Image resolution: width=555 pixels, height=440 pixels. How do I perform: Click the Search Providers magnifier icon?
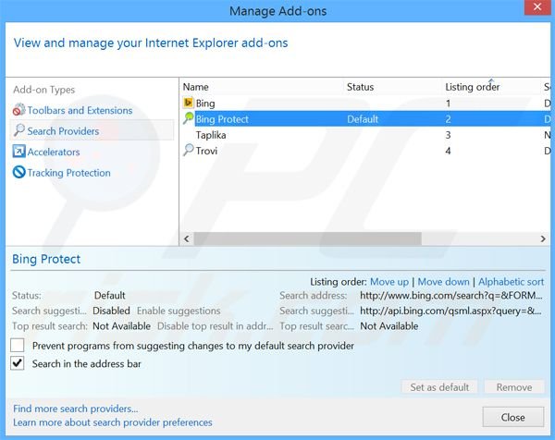(18, 130)
